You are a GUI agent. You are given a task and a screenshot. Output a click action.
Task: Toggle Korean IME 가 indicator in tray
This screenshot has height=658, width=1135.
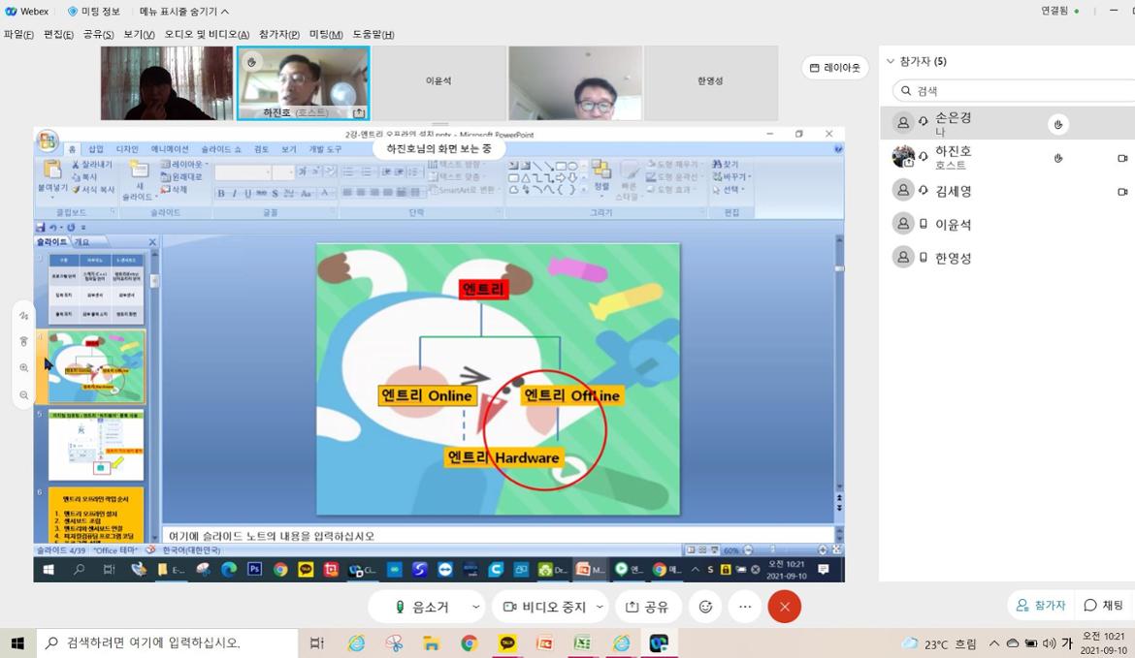coord(1067,643)
